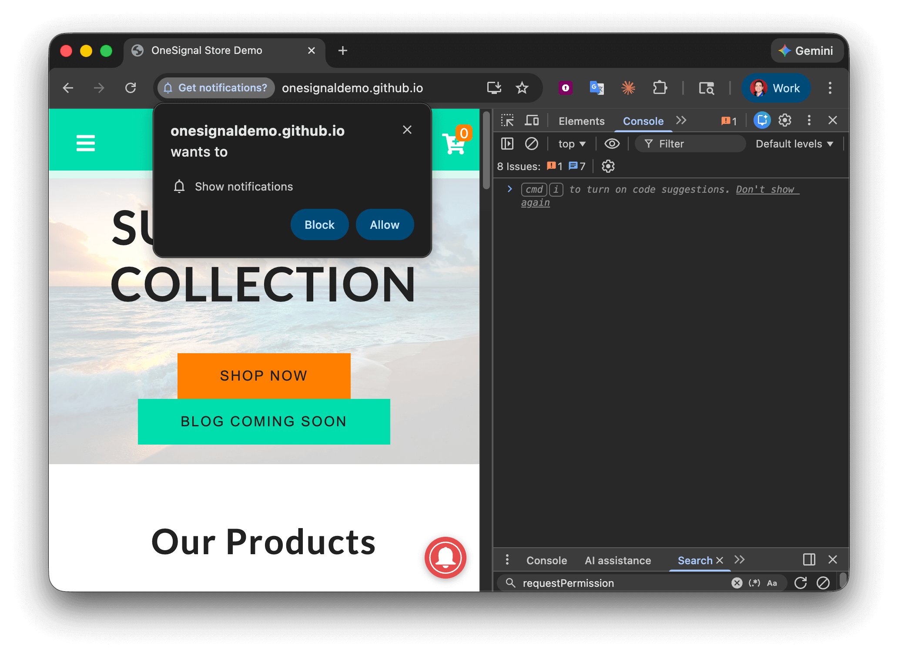
Task: Toggle device toolbar emulation icon
Action: click(531, 120)
